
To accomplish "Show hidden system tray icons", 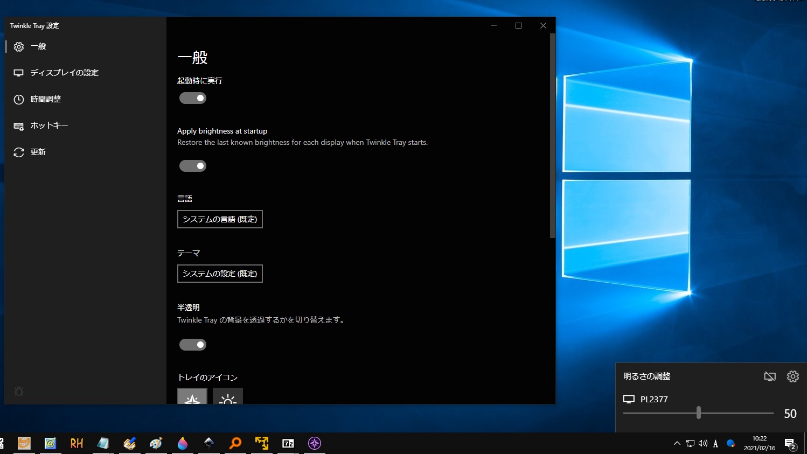I will point(677,443).
